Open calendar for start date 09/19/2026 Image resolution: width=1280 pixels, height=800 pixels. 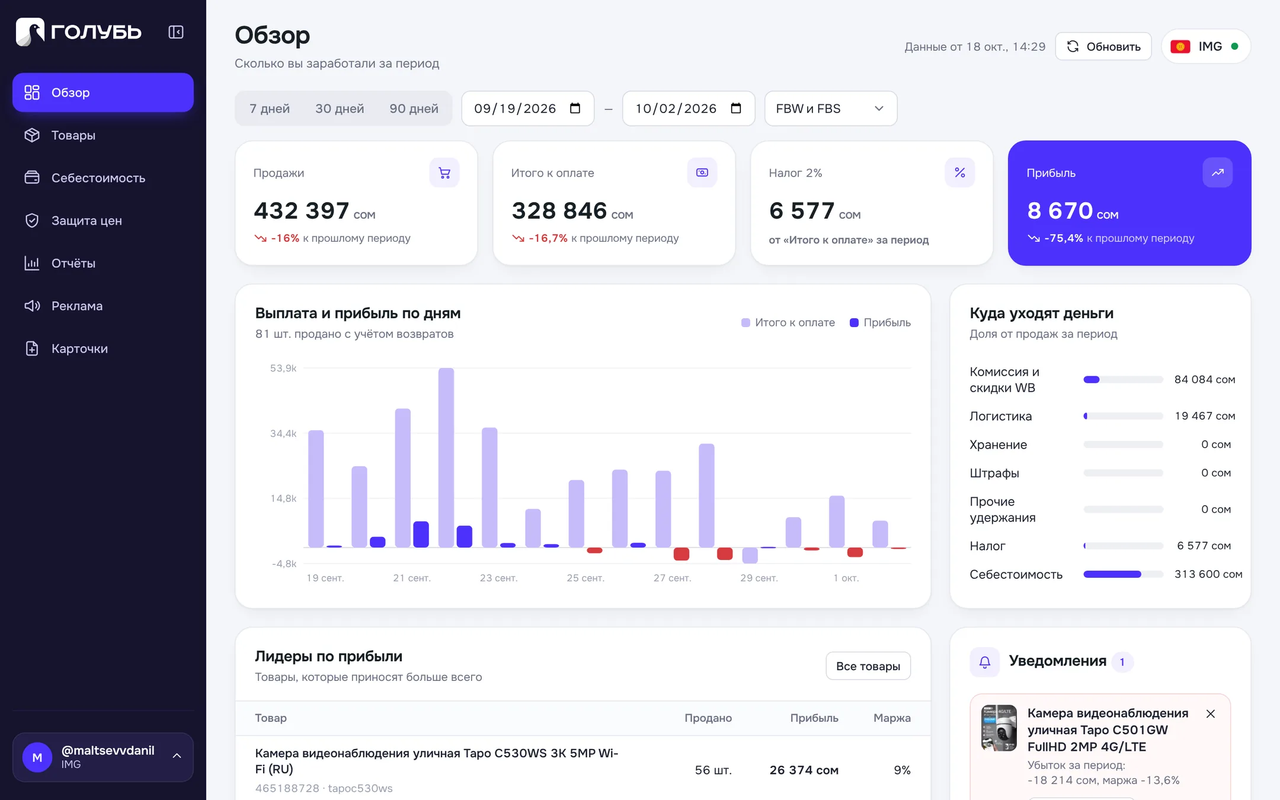[x=575, y=108]
